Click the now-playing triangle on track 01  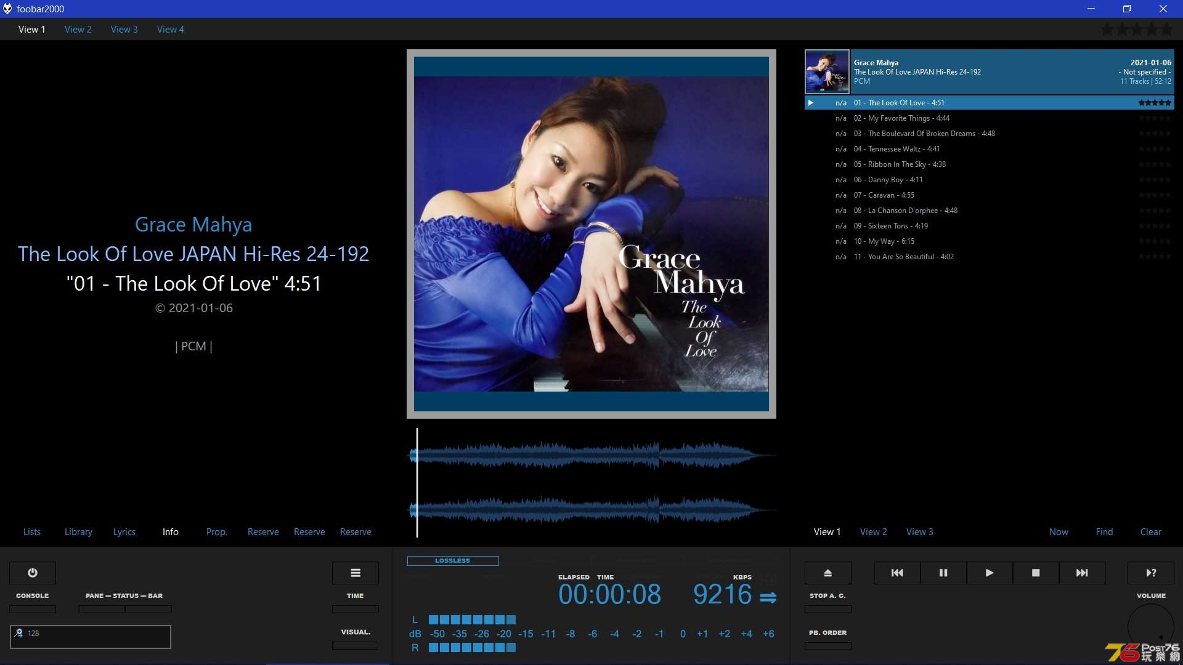click(x=811, y=103)
